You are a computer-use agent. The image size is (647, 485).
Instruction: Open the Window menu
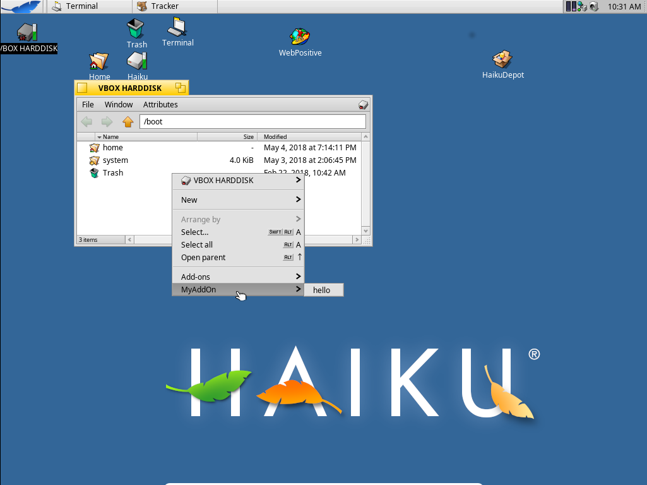[x=119, y=104]
